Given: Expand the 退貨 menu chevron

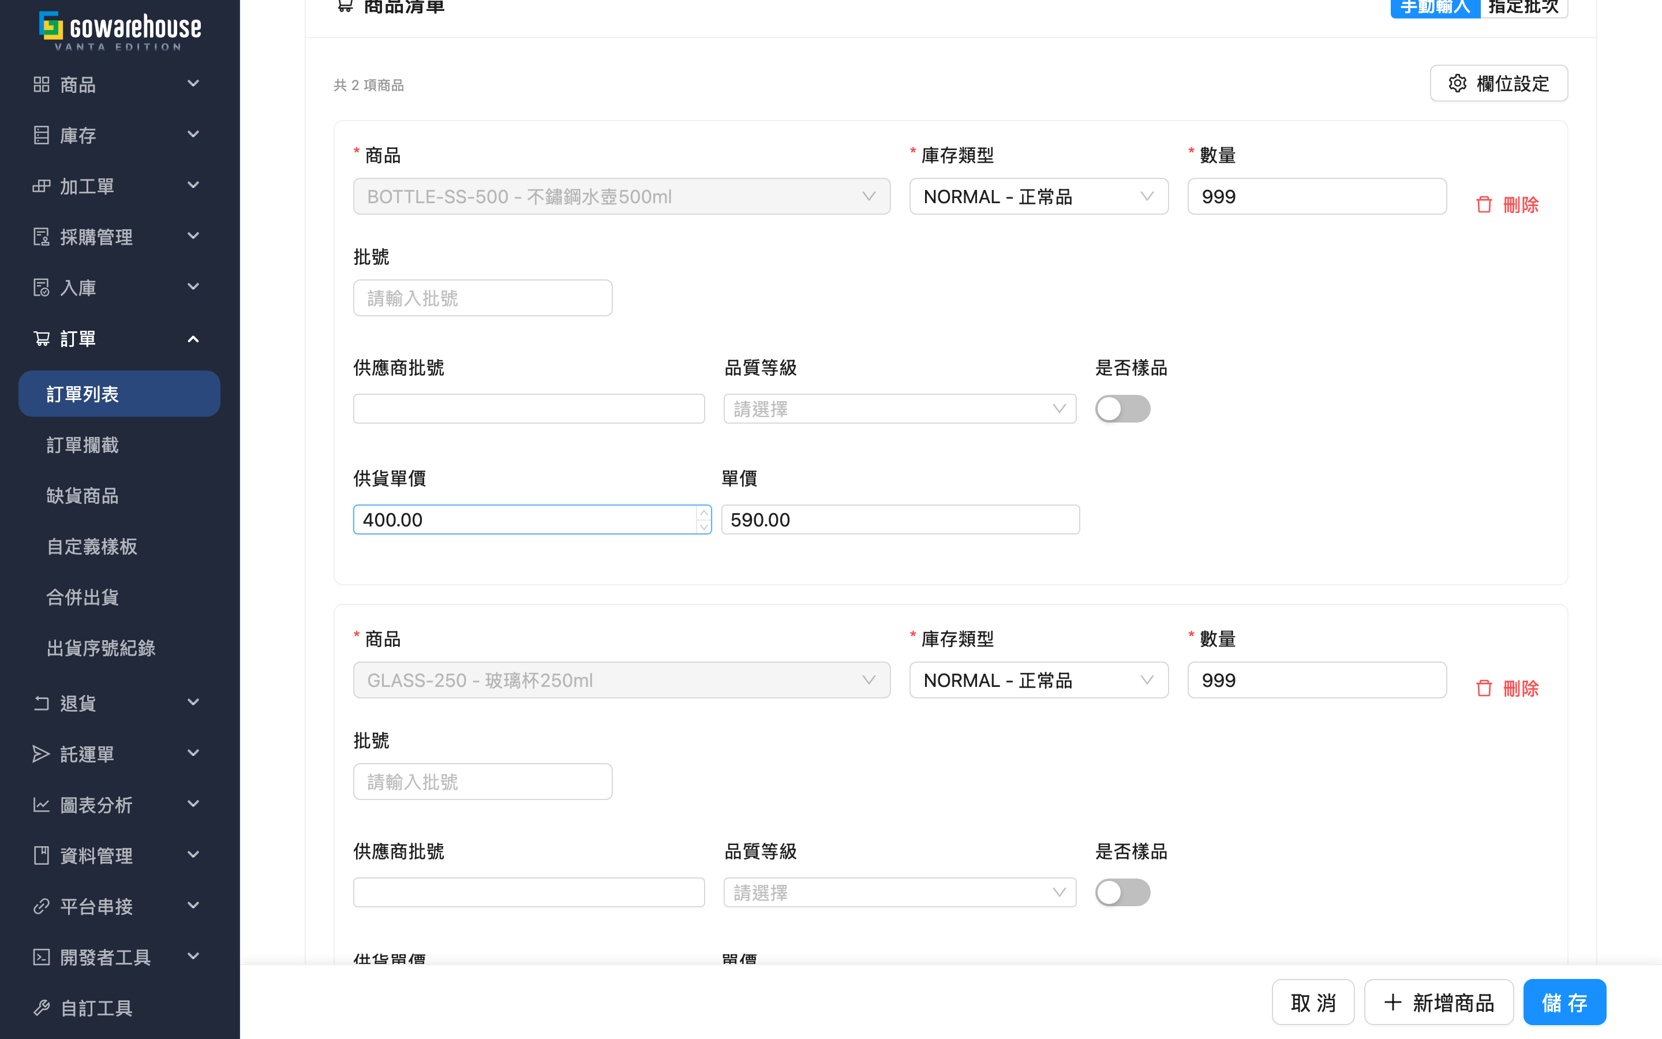Looking at the screenshot, I should tap(193, 702).
